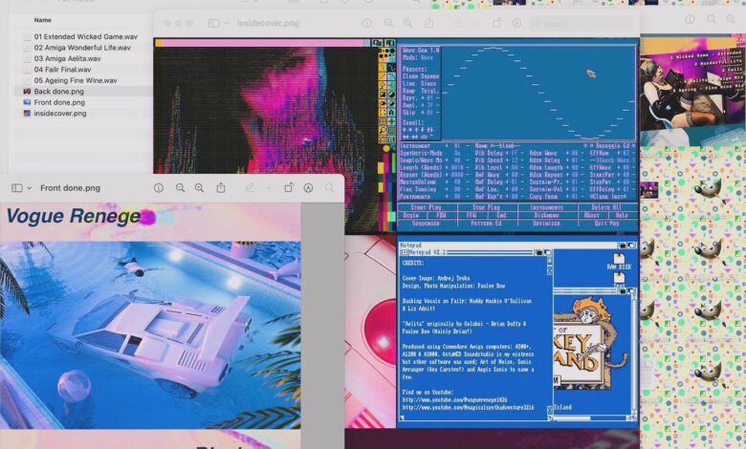This screenshot has width=746, height=449.
Task: Zoom out in the rightmost background window
Action: [x=712, y=19]
